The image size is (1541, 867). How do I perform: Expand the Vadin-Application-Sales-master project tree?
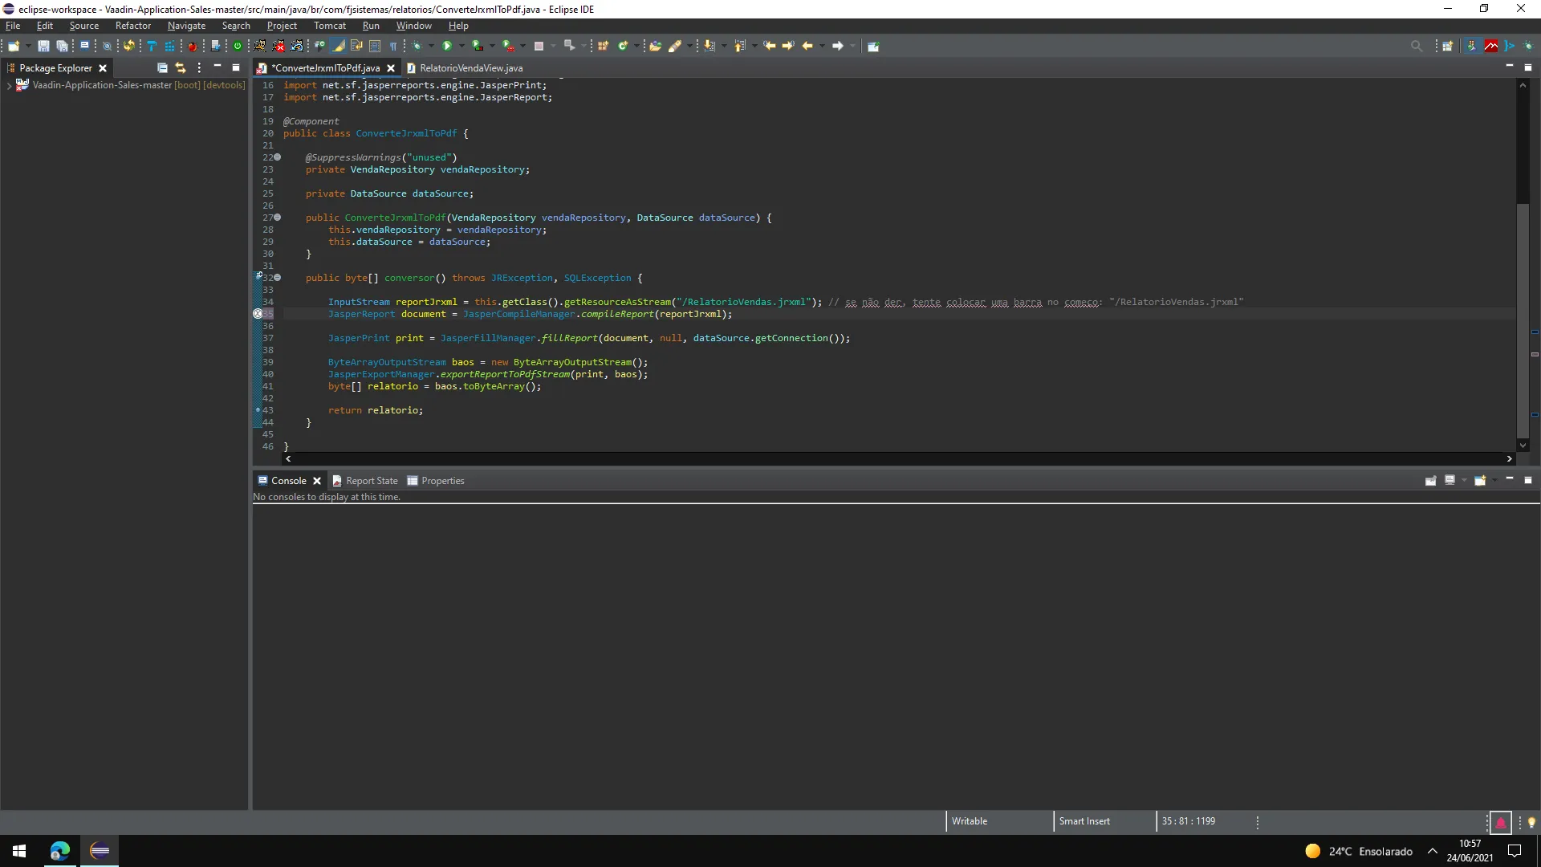click(9, 85)
